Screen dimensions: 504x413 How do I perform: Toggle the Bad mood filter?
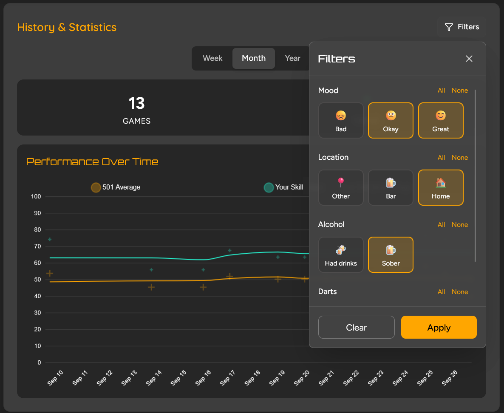click(341, 121)
